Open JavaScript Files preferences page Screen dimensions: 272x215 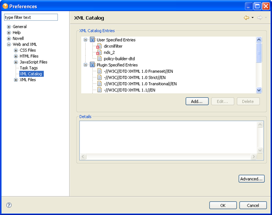pos(33,62)
